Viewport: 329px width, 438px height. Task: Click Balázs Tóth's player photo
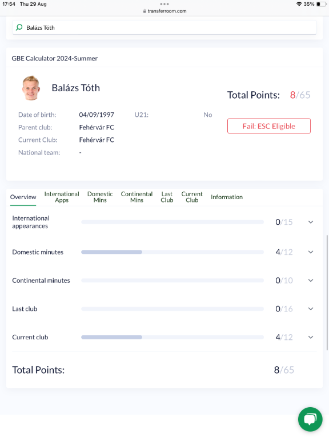click(x=31, y=88)
